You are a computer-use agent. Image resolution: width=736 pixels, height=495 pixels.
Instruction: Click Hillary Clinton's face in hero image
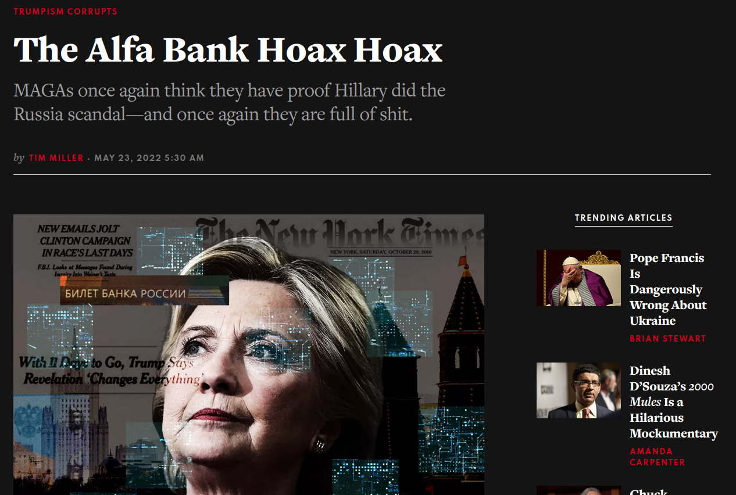coord(256,372)
